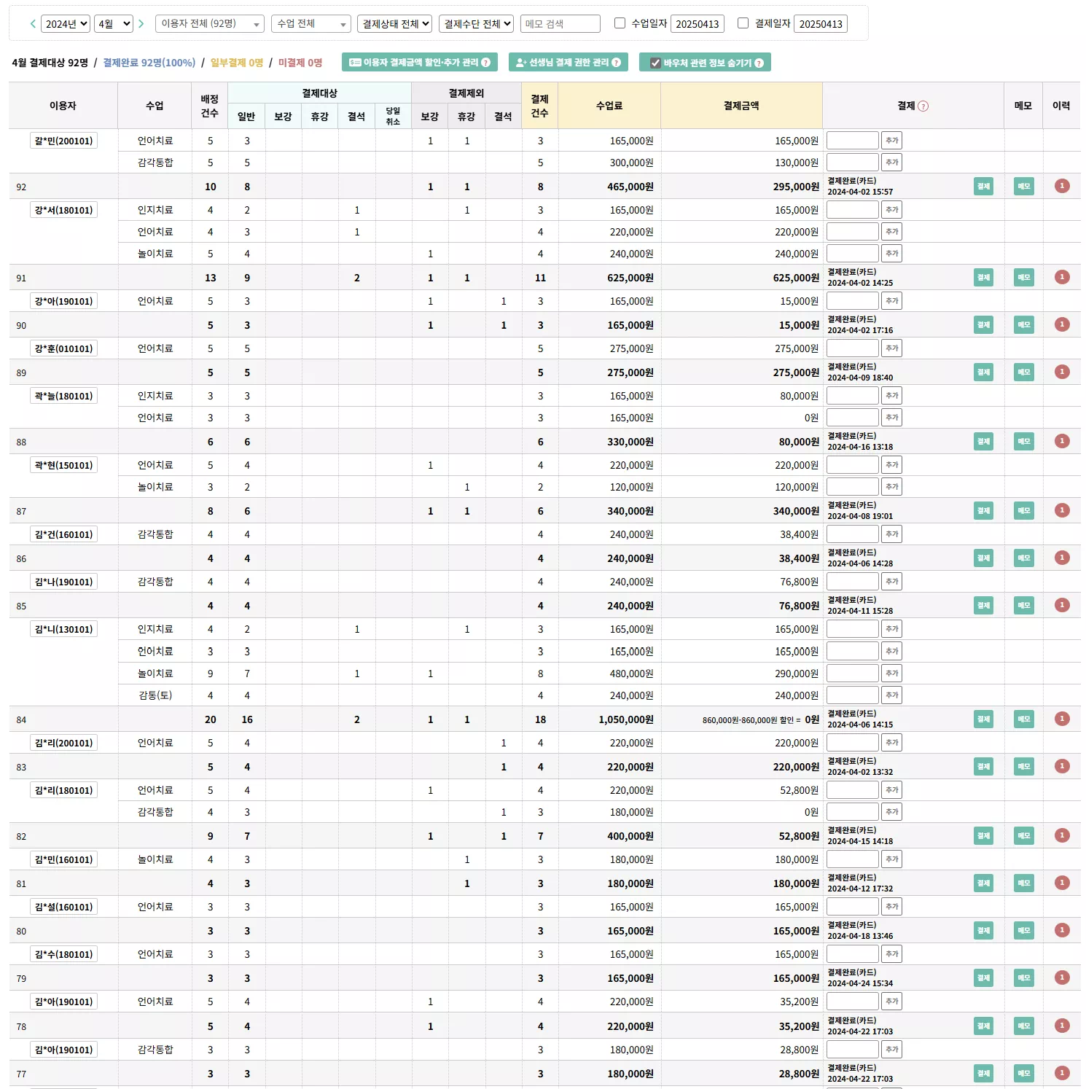Open the 2024년 year dropdown
The height and width of the screenshot is (1089, 1086).
point(65,24)
